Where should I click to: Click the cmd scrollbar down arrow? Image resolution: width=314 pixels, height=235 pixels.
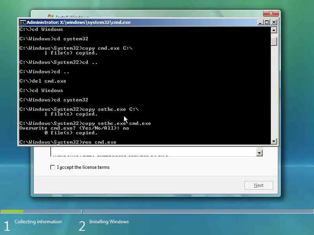(274, 141)
